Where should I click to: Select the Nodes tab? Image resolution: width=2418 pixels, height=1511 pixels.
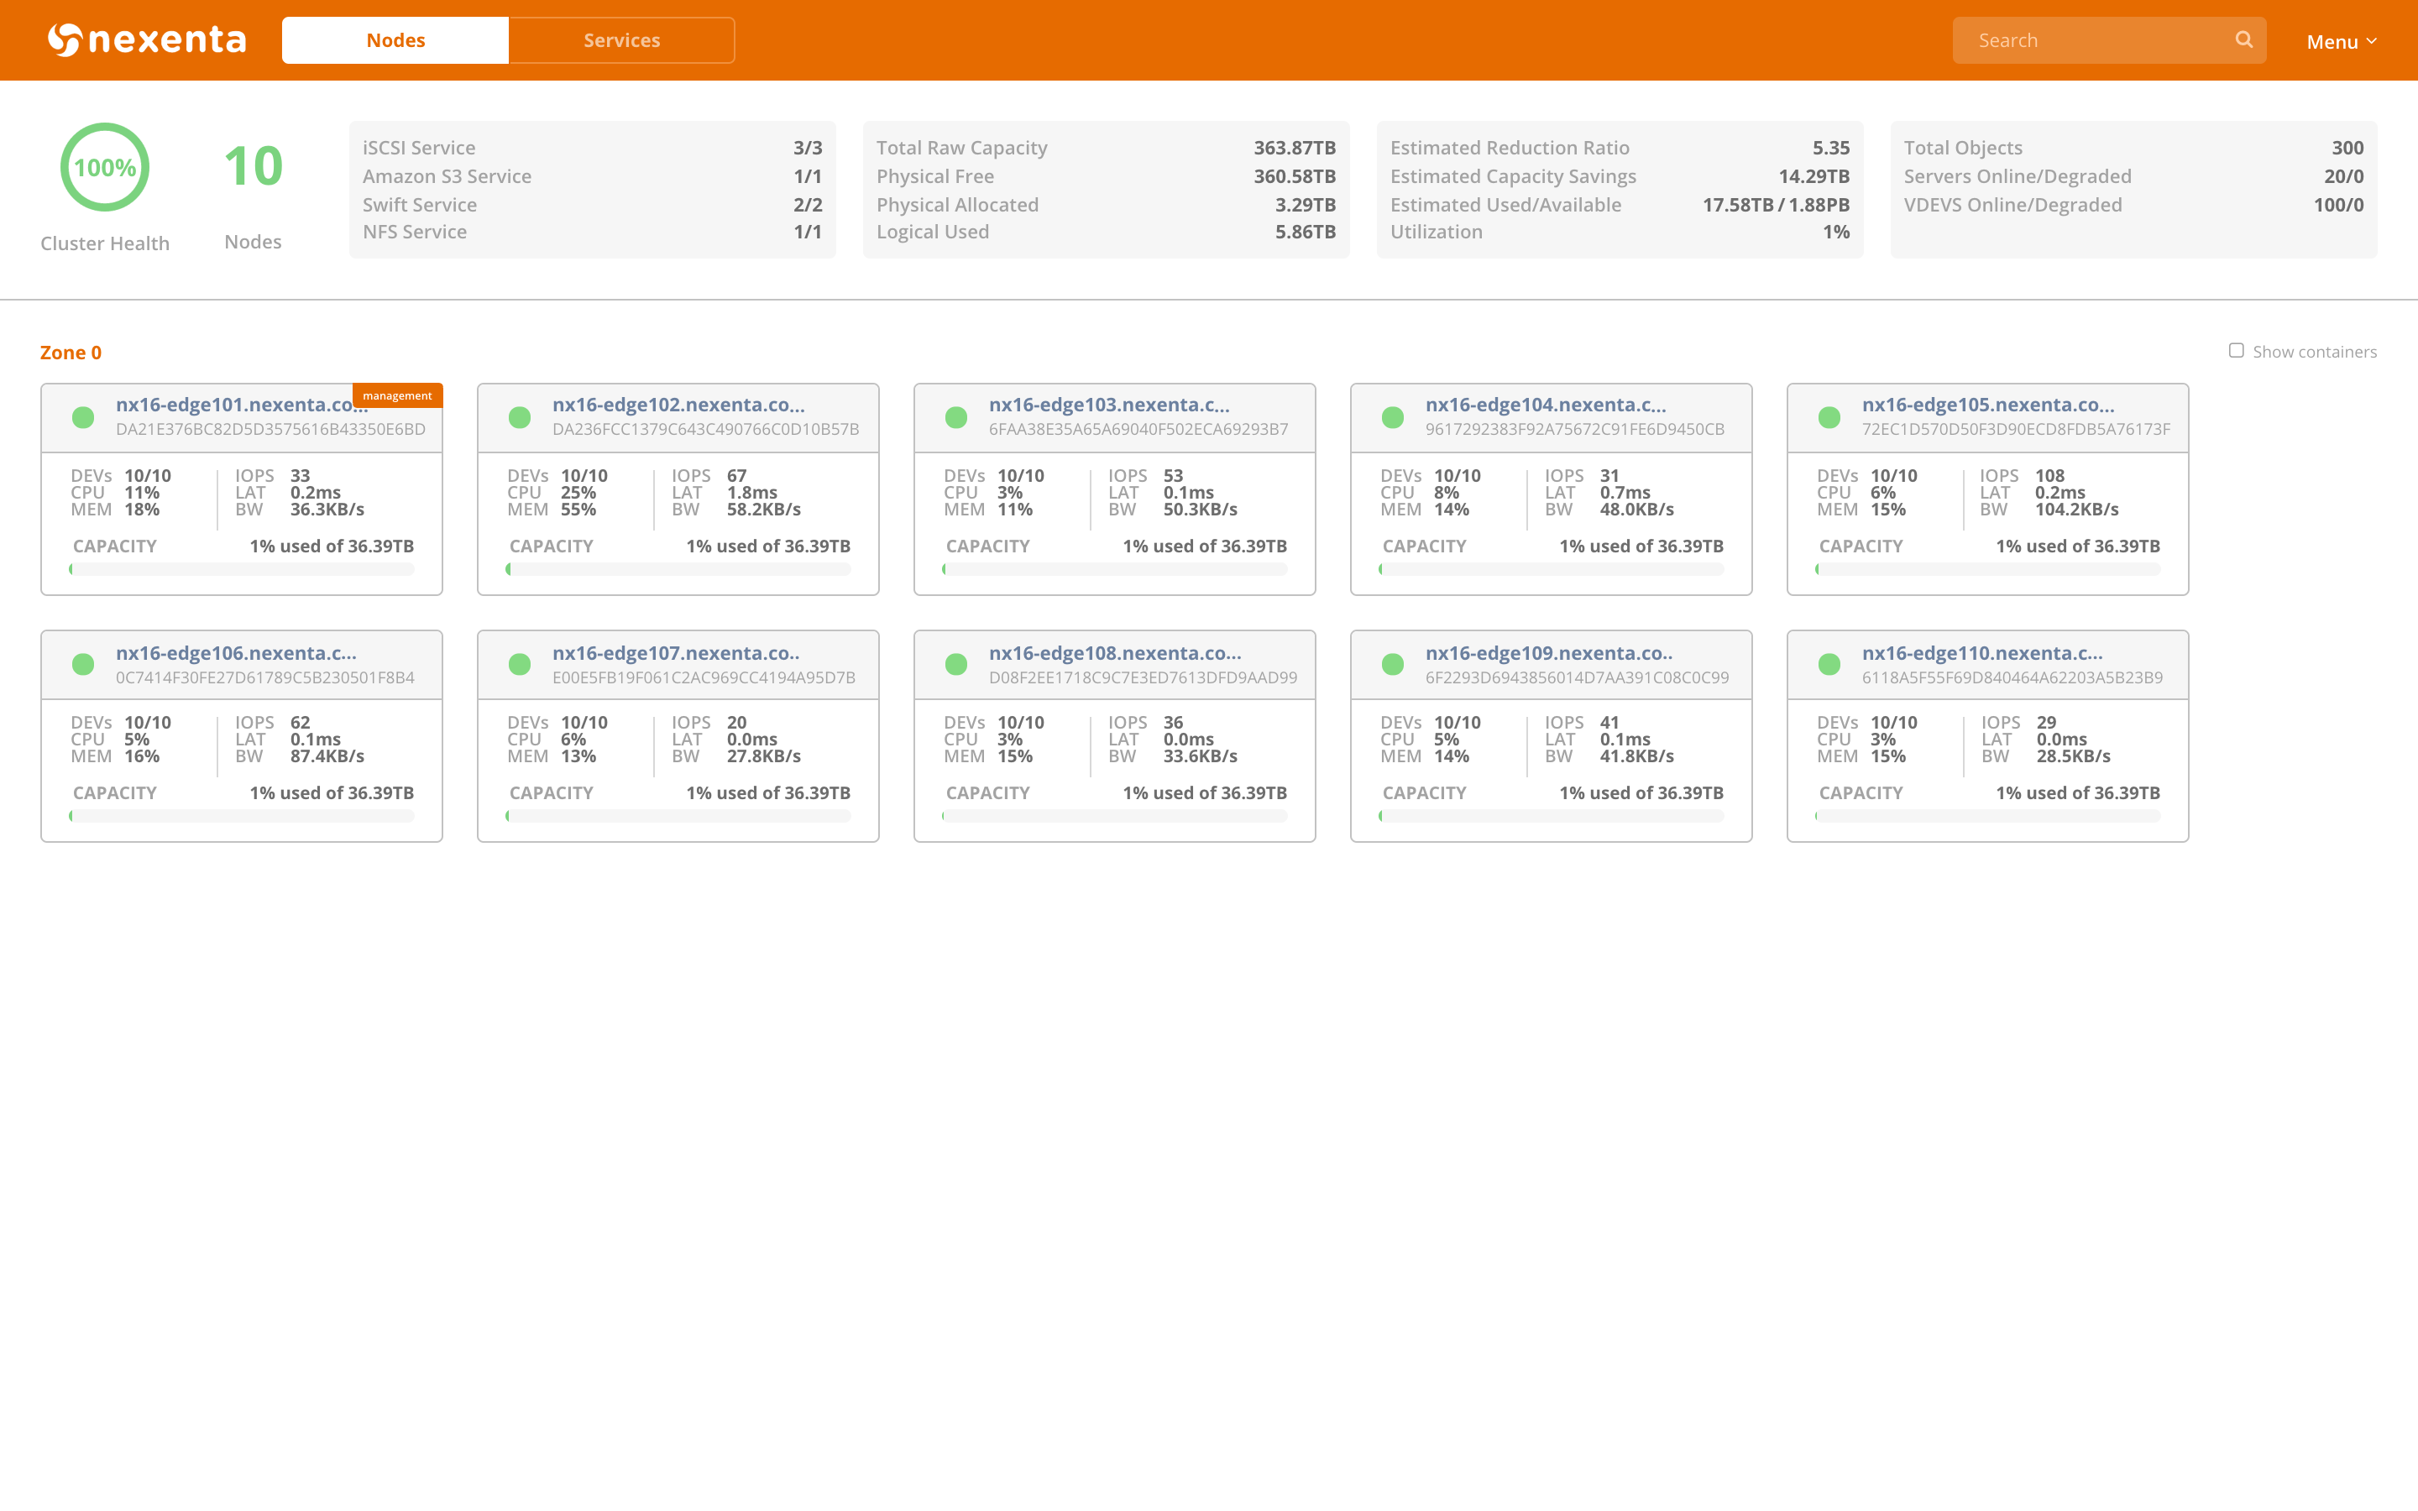point(395,40)
